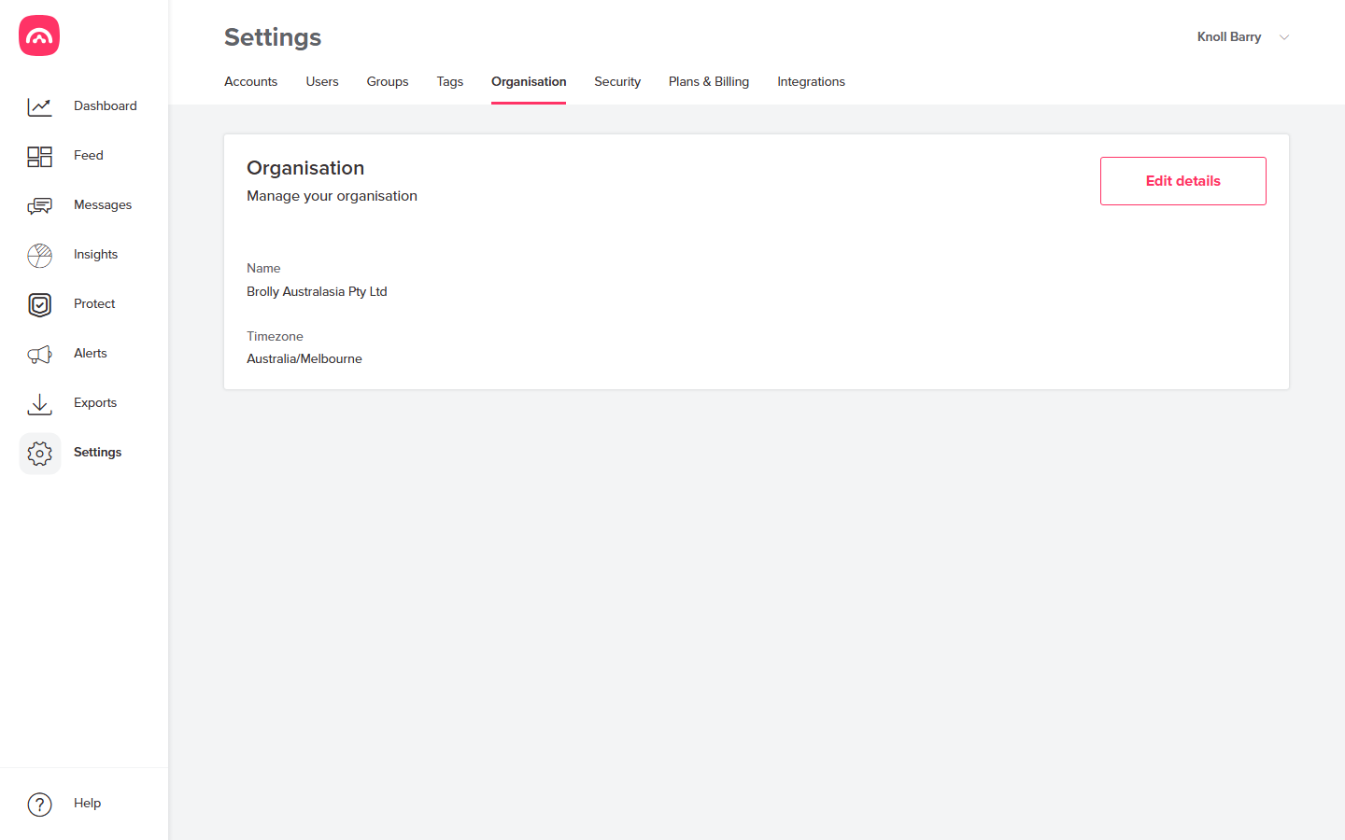The width and height of the screenshot is (1345, 840).
Task: Open the Groups tab
Action: click(x=388, y=81)
